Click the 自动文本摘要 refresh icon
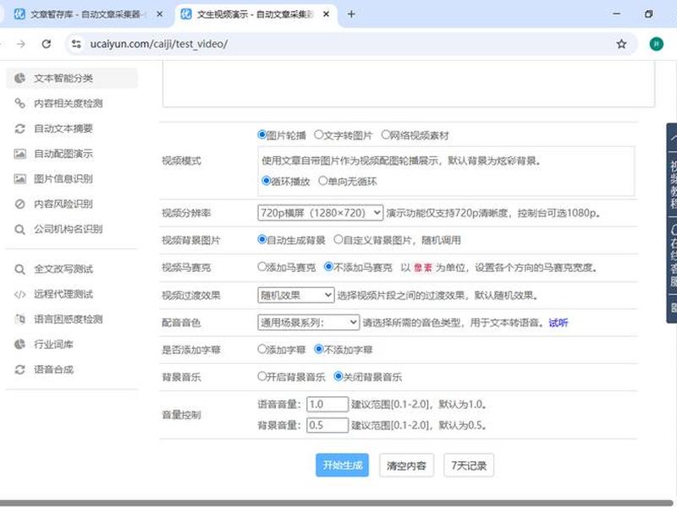 click(19, 128)
